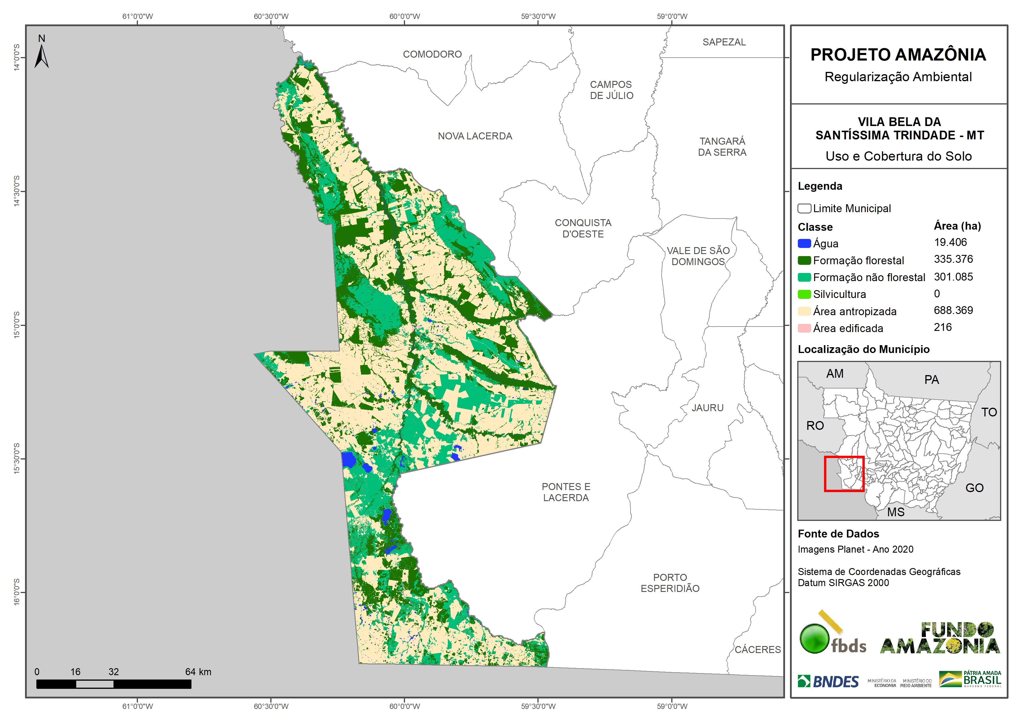Click the scale bar at bottom left
The height and width of the screenshot is (722, 1021).
point(114,684)
